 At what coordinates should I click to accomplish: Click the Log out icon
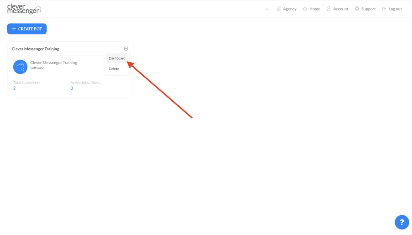[x=383, y=8]
